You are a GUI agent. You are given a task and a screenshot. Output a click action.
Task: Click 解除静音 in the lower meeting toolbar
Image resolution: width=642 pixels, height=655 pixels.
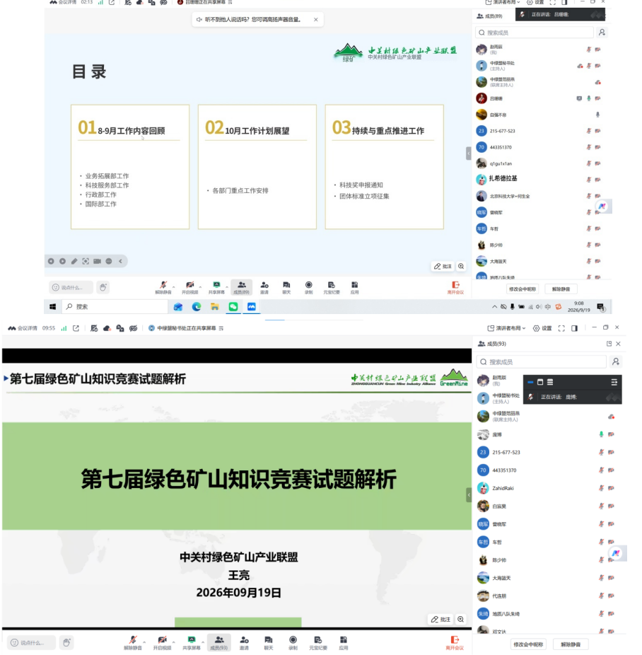coord(133,642)
